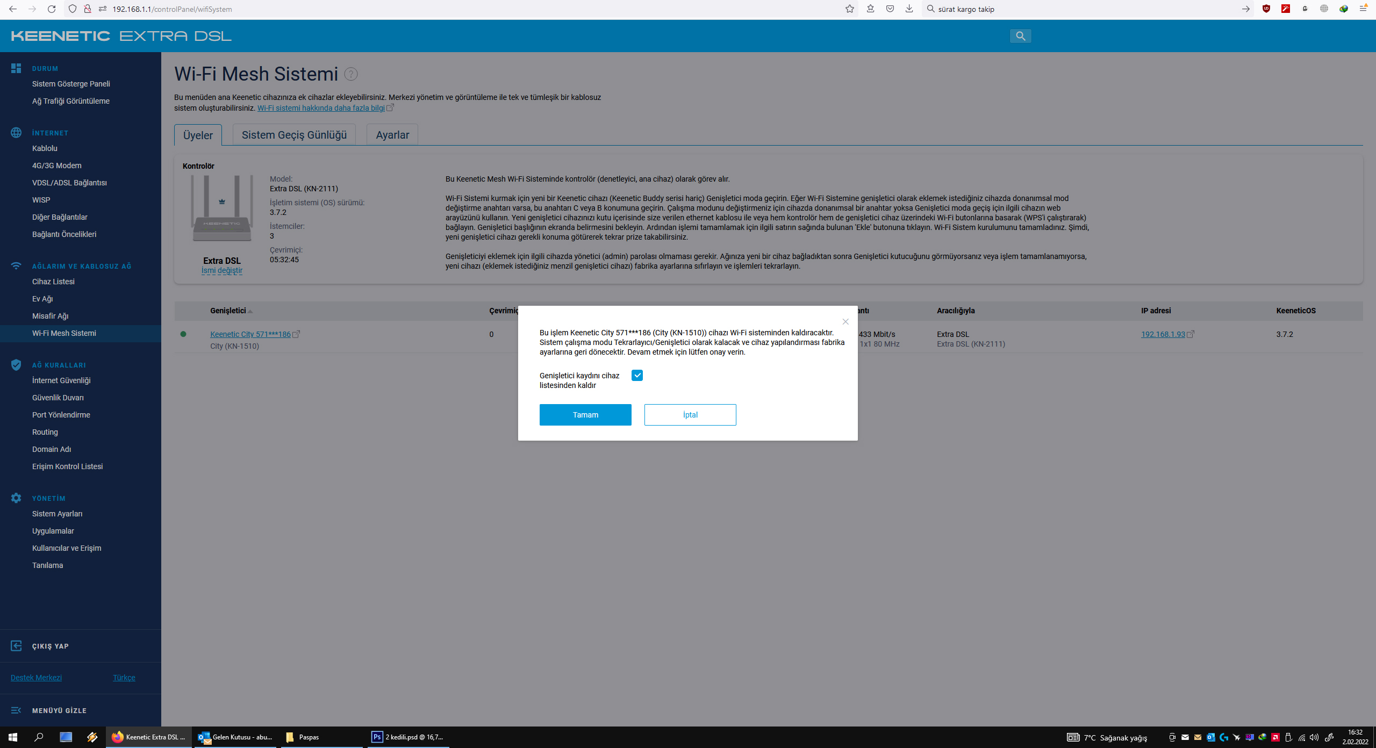
Task: Click the browser back arrow
Action: coord(13,9)
